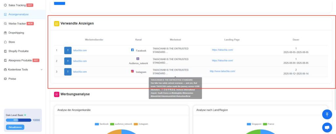The height and width of the screenshot is (134, 336).
Task: Click the Dropshipping box icon
Action: point(5,33)
